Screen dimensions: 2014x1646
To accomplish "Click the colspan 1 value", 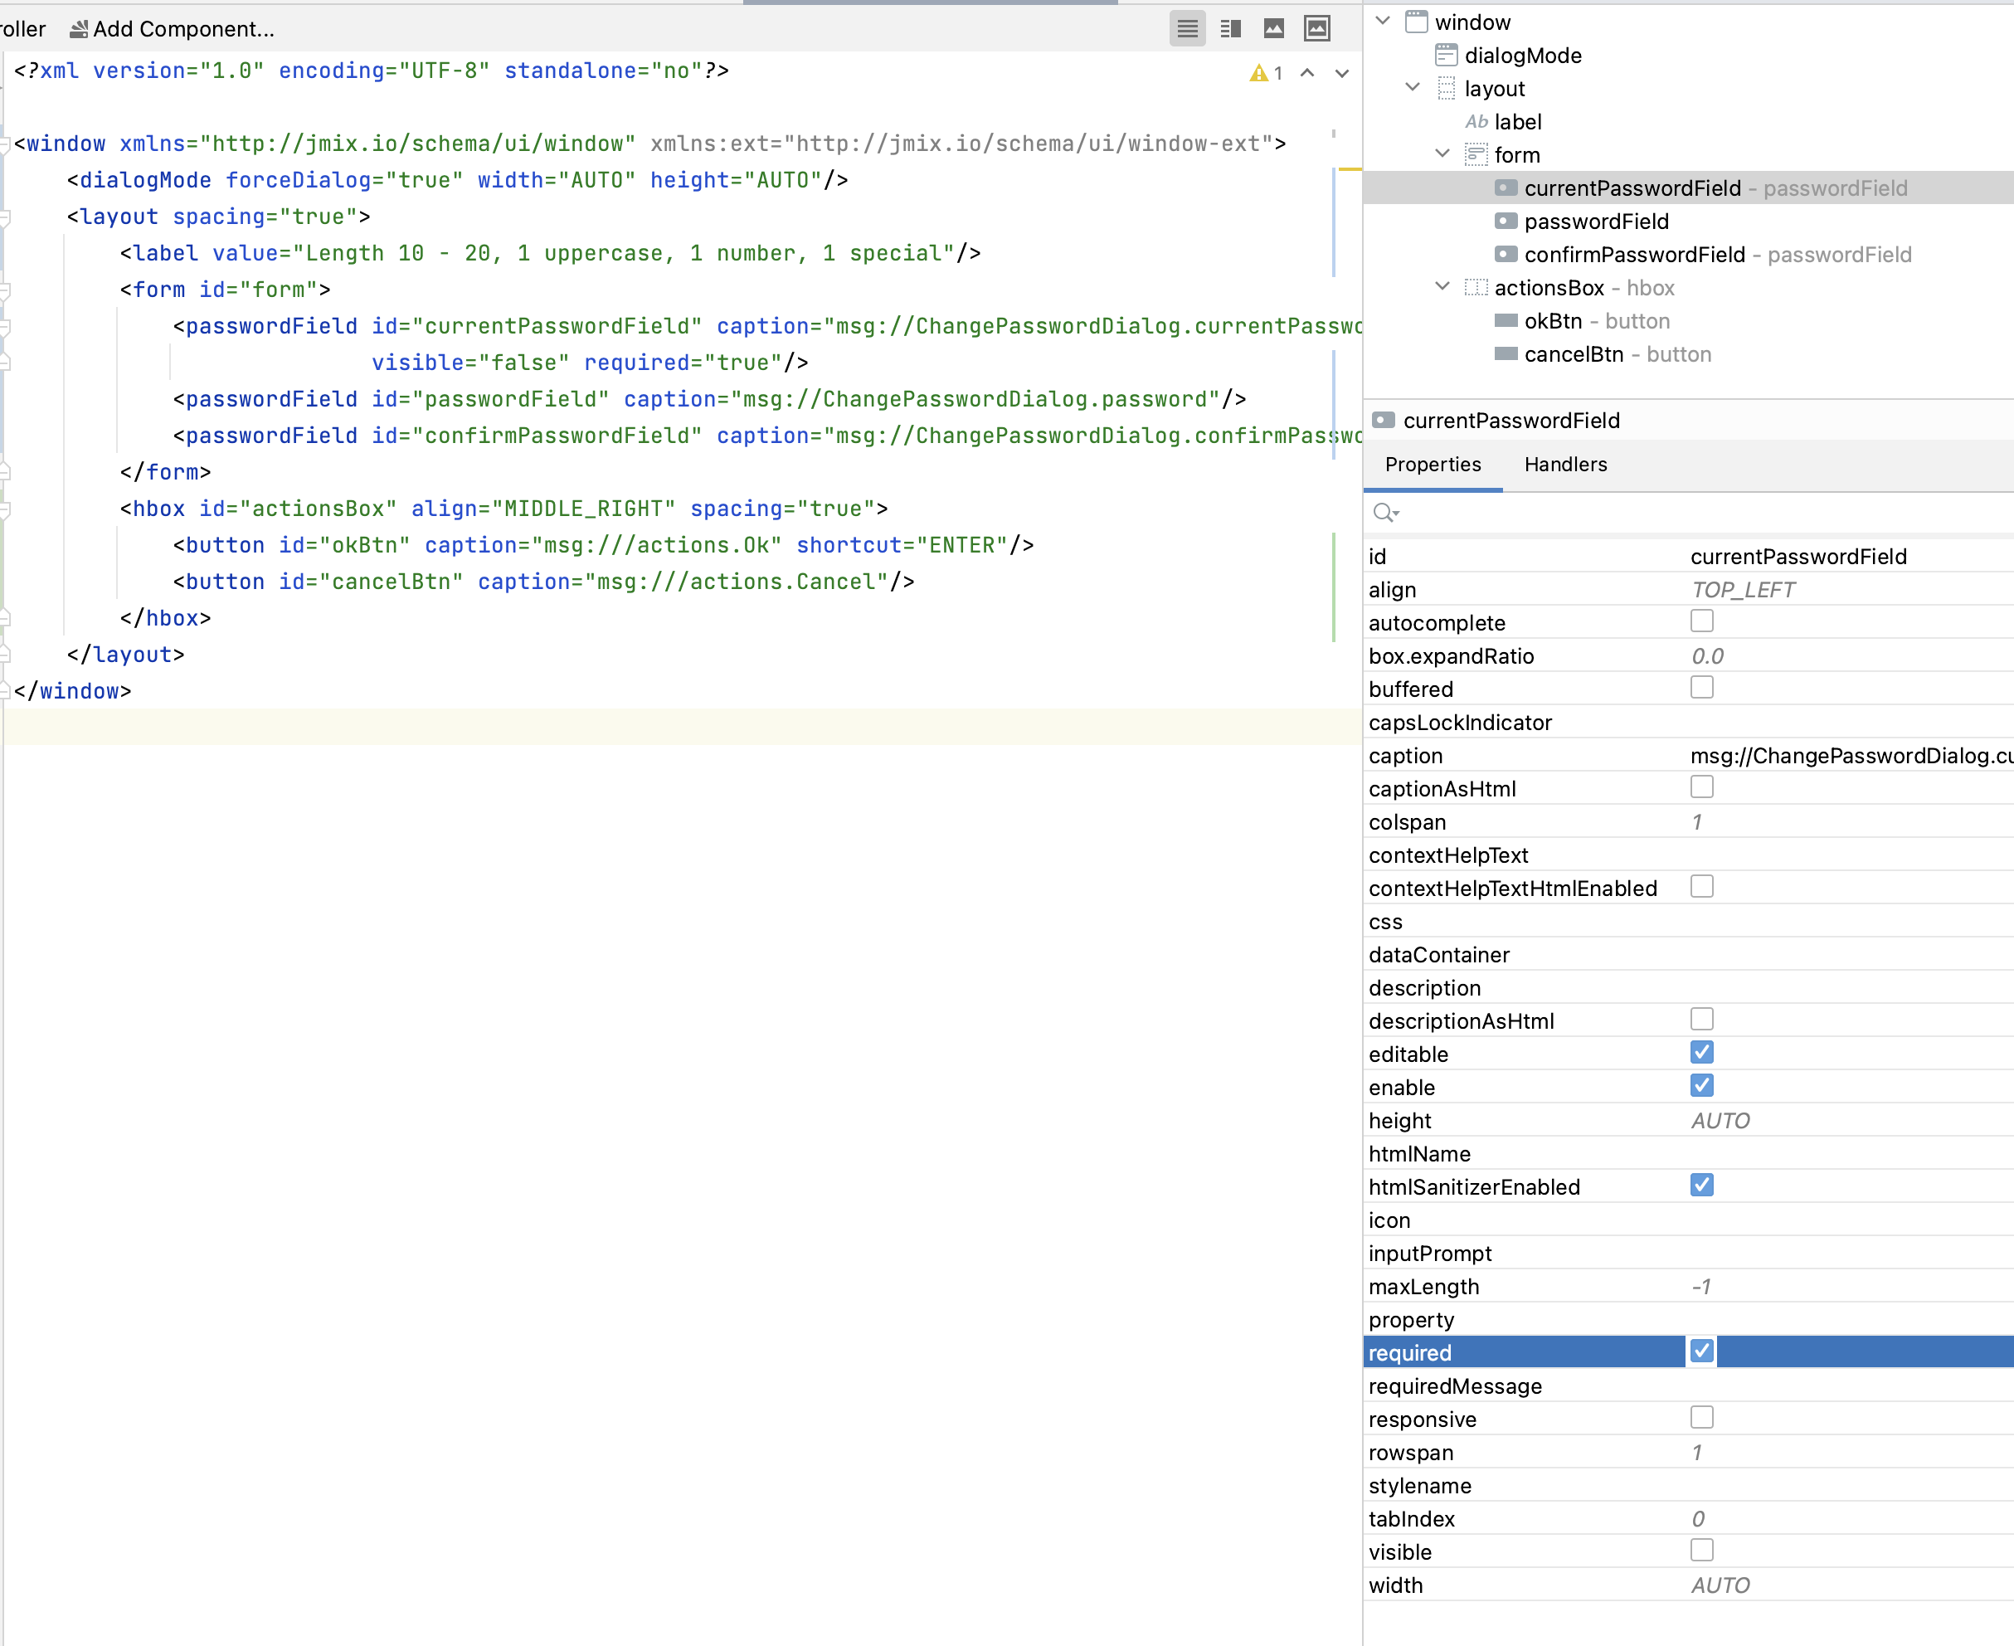I will [1696, 822].
